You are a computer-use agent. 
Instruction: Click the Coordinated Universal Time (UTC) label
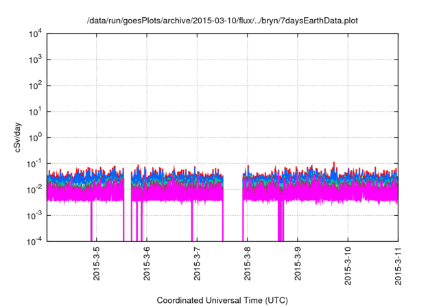point(222,300)
